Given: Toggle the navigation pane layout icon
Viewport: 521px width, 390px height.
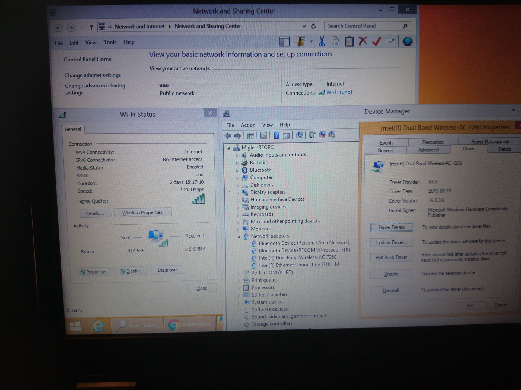Looking at the screenshot, I should tap(285, 42).
